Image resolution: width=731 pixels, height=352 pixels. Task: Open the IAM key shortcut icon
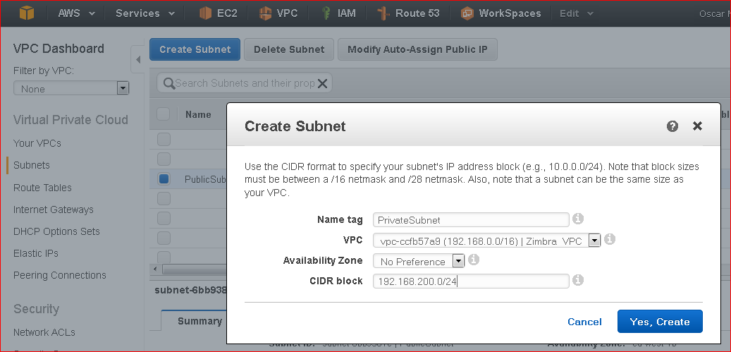(x=326, y=13)
